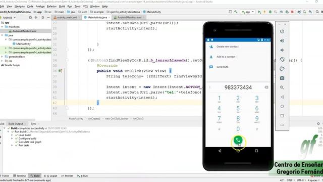
Task: Click the Apply Changes lightning icon
Action: pos(264,12)
